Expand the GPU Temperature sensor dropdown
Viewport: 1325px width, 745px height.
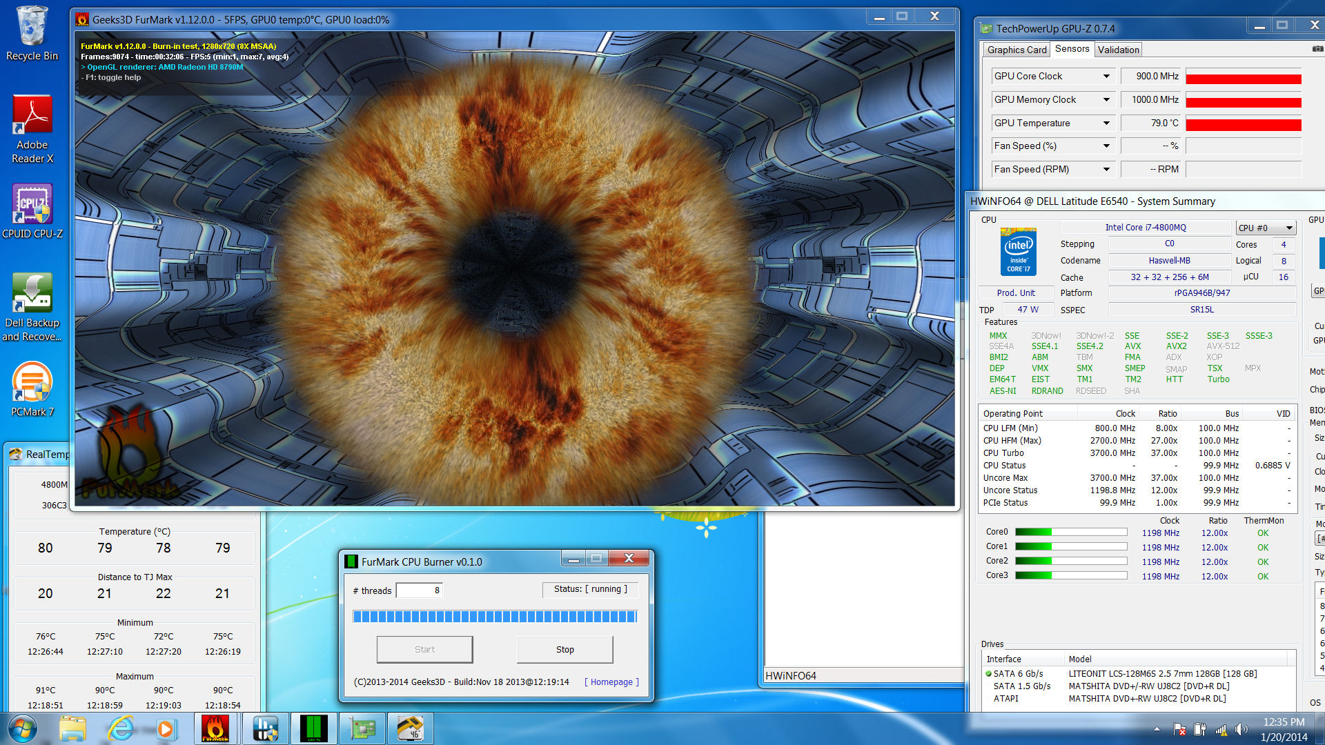click(1106, 123)
